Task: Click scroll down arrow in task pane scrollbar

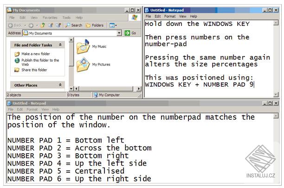Action: (x=71, y=88)
